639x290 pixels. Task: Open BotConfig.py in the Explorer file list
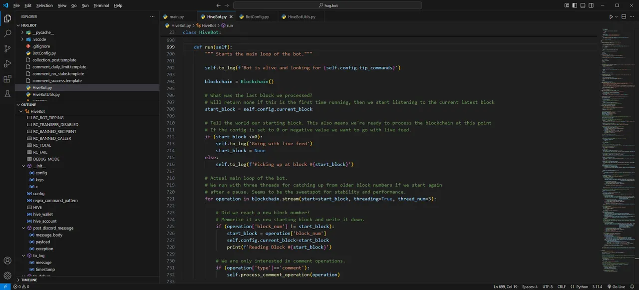pos(44,53)
